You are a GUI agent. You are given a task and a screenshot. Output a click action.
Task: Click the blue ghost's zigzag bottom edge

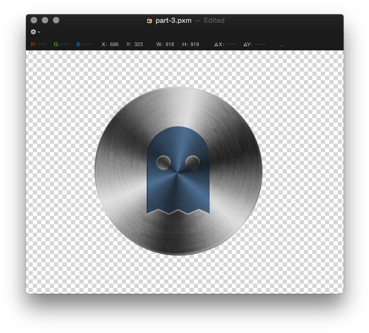(x=178, y=212)
